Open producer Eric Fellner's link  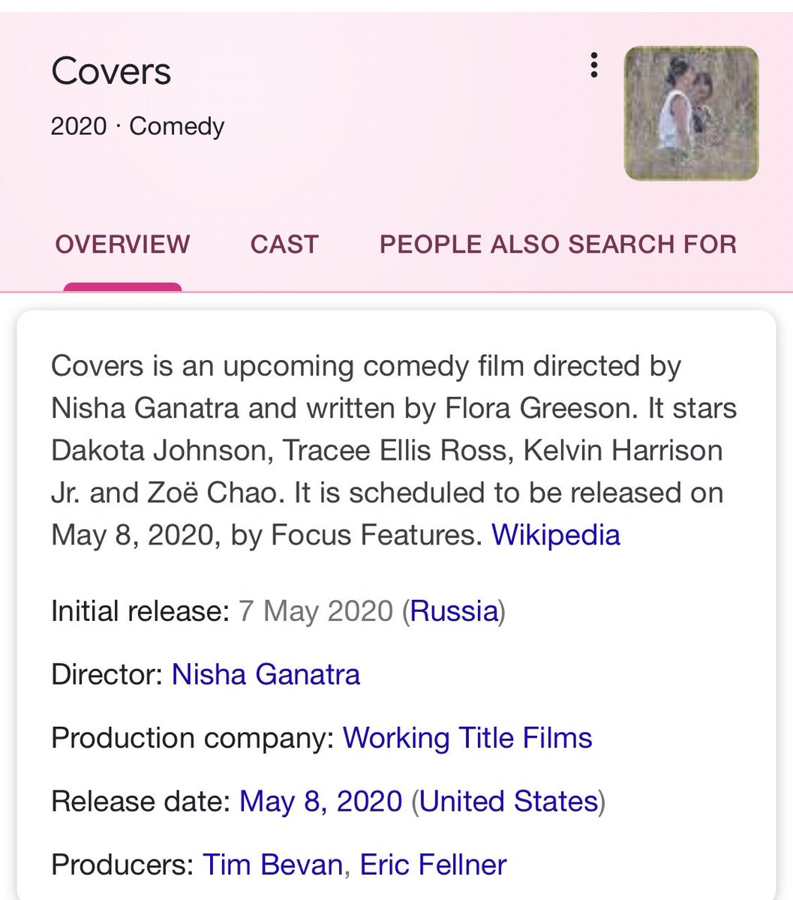click(434, 865)
